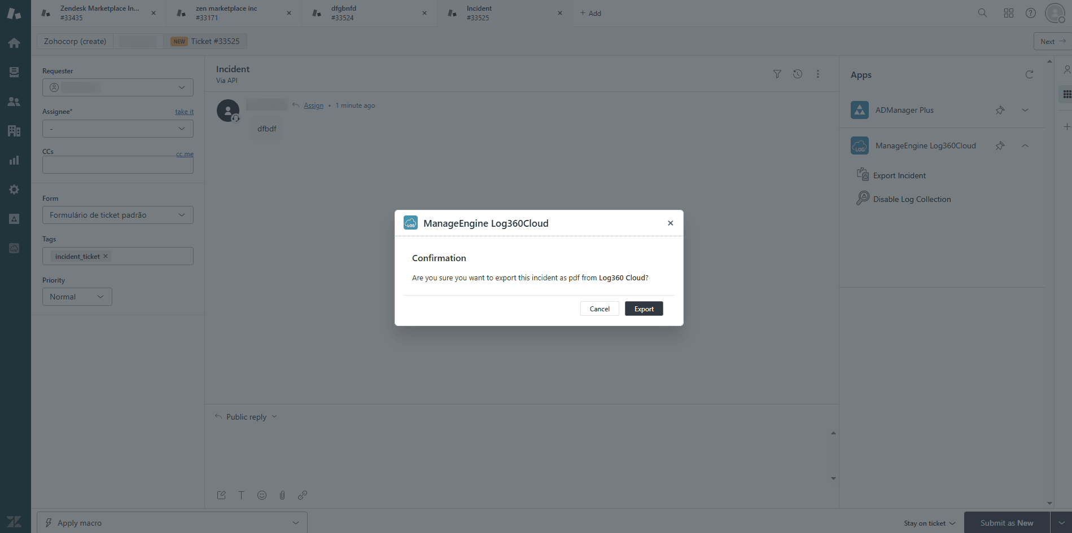Pin the ManageEngine Log360Cloud app
Screen dimensions: 1072x533
pyautogui.click(x=1000, y=146)
